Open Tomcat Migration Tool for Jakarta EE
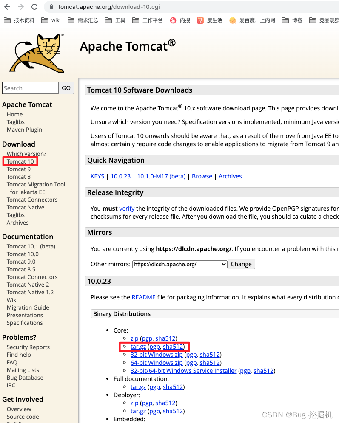The height and width of the screenshot is (423, 339). click(x=36, y=188)
